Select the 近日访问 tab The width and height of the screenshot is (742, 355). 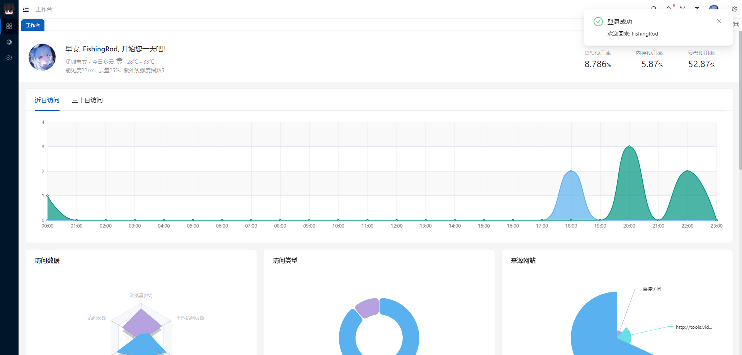(47, 100)
